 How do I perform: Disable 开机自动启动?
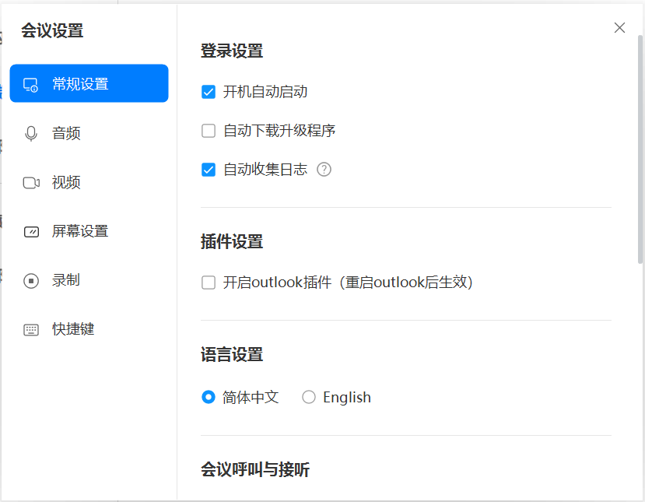coord(209,92)
